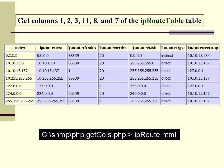Image resolution: width=224 pixels, height=168 pixels.
Task: Select next hop '10.10.13.137' in the 10.255.255.255 row
Action: click(x=203, y=78)
